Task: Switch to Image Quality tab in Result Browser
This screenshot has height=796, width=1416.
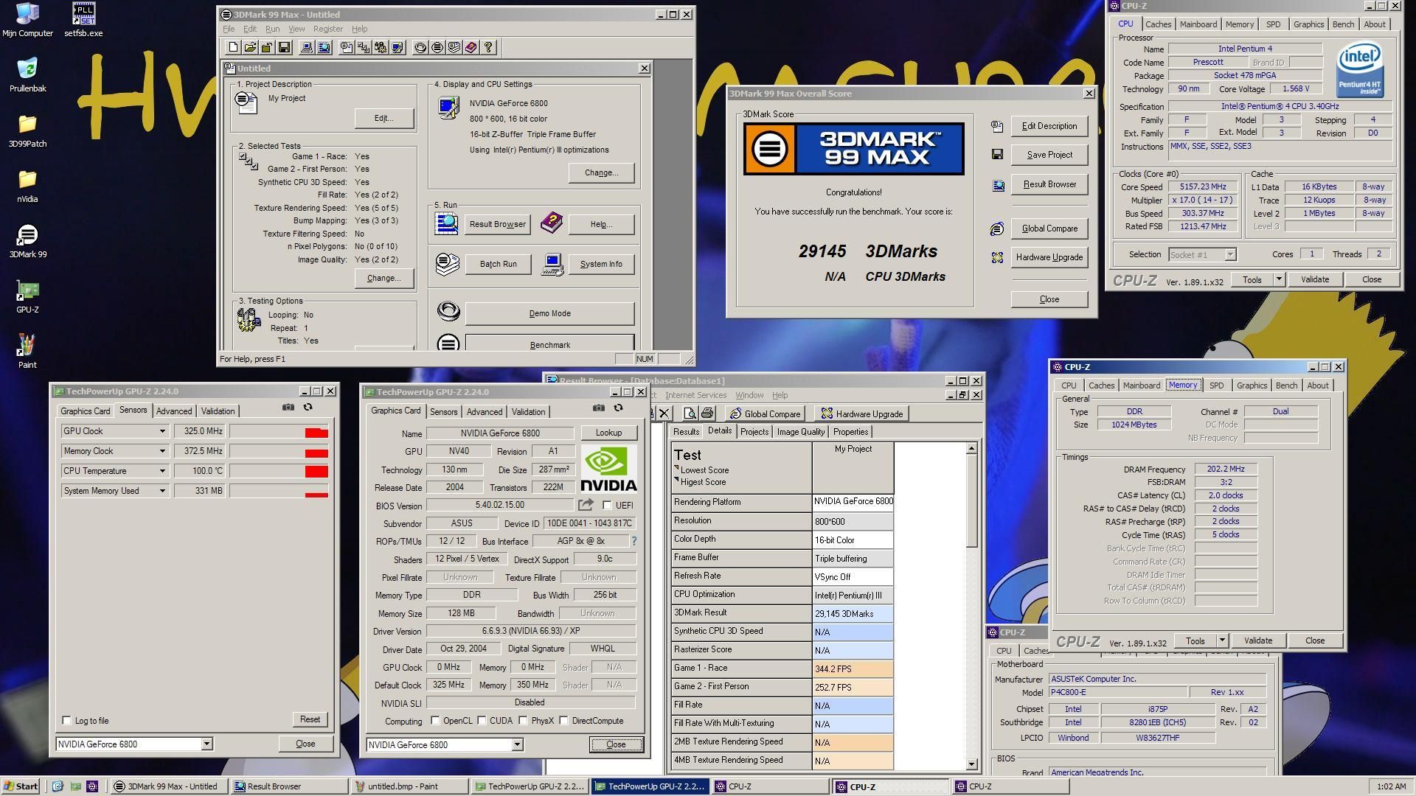Action: point(800,432)
